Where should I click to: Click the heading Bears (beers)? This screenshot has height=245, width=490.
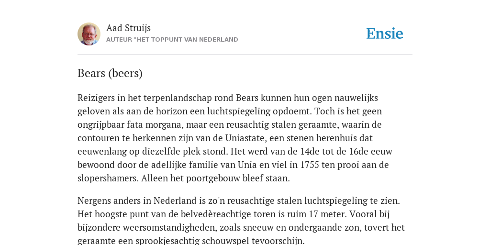pos(110,73)
